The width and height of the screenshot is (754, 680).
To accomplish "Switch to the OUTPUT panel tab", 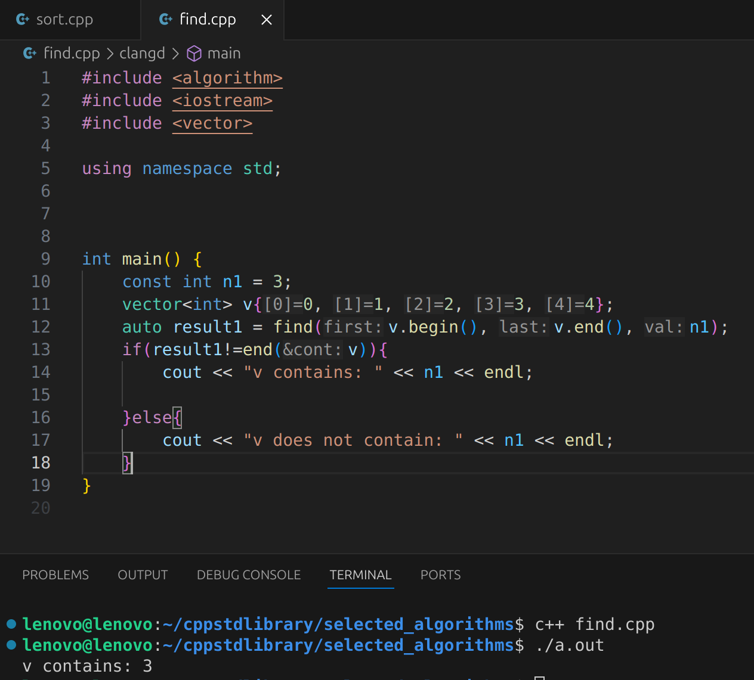I will 143,575.
